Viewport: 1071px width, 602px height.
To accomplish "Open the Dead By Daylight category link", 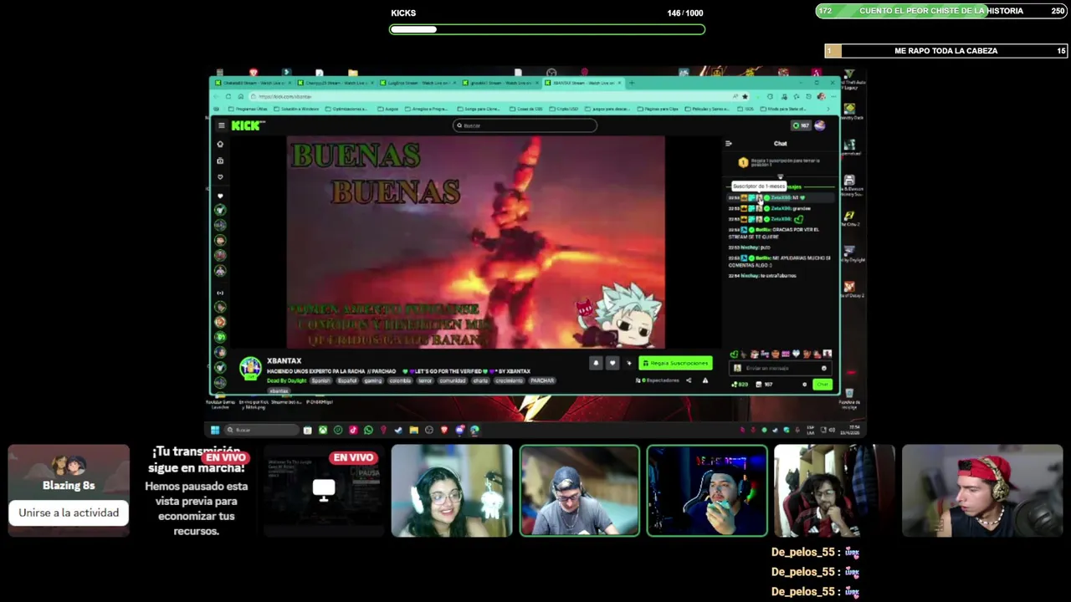I will [x=287, y=380].
